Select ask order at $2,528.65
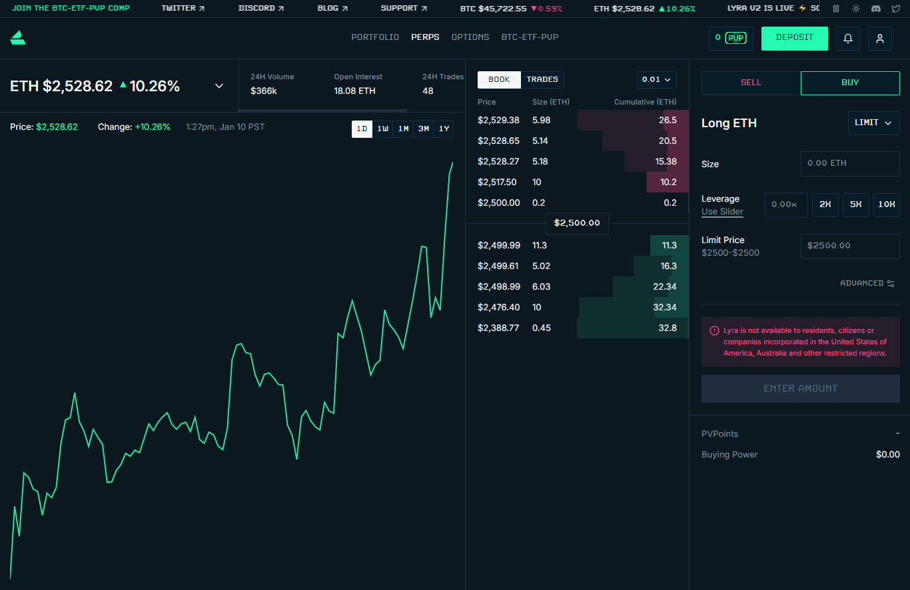 click(577, 141)
